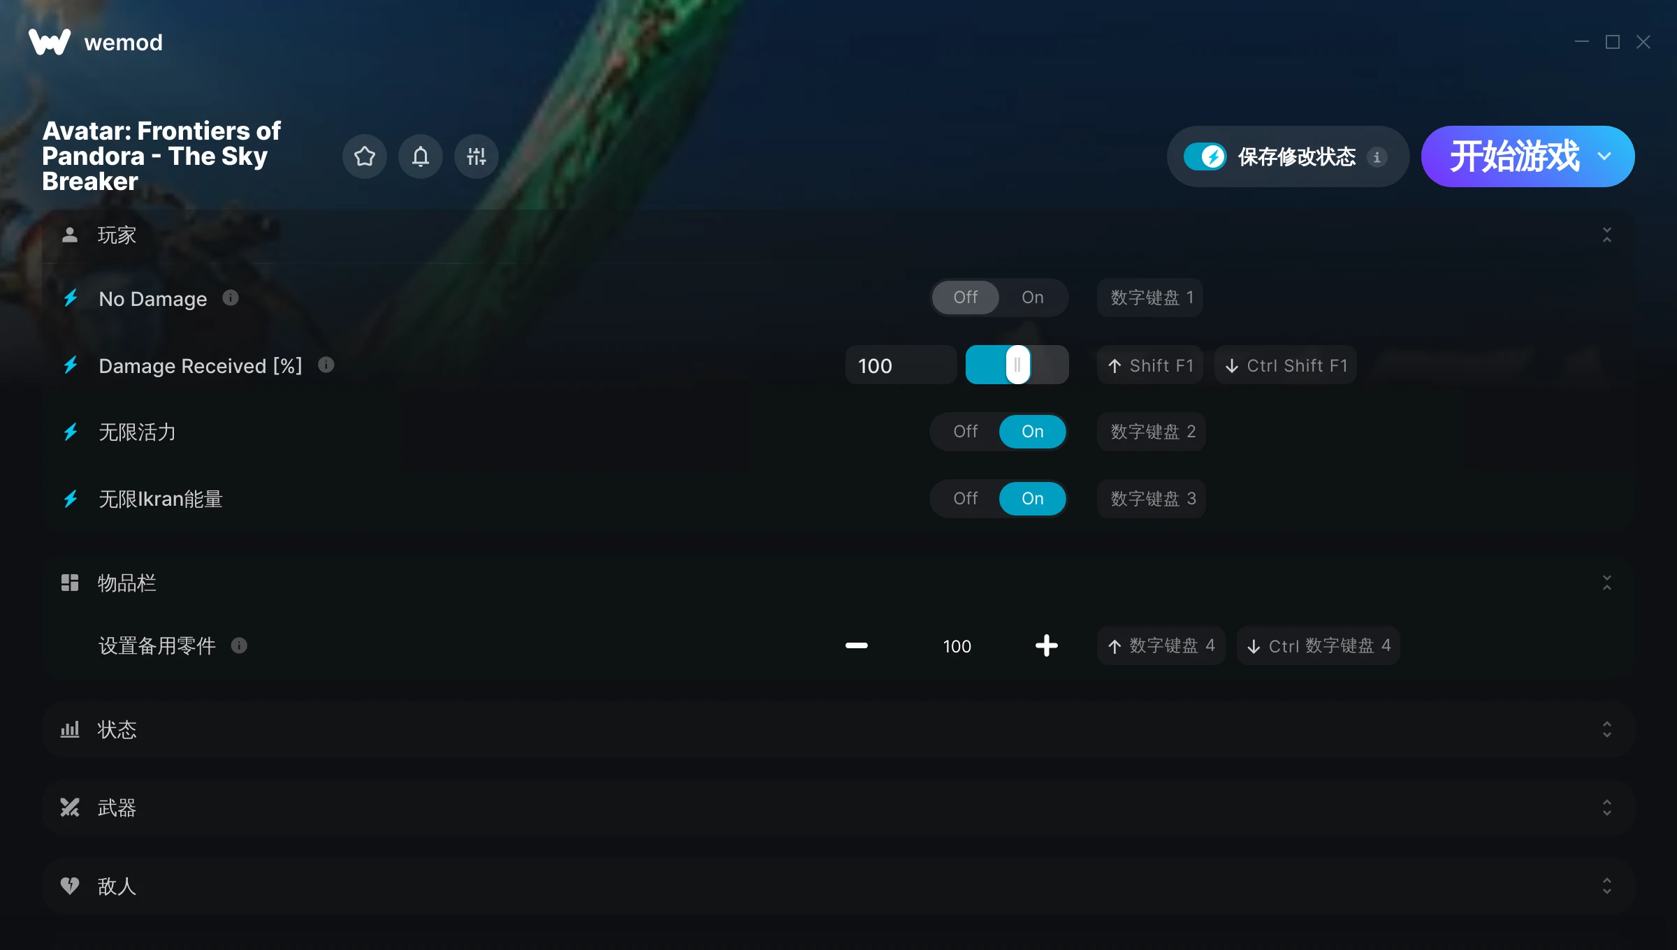Click the wemod logo icon
The width and height of the screenshot is (1677, 950).
pos(50,42)
